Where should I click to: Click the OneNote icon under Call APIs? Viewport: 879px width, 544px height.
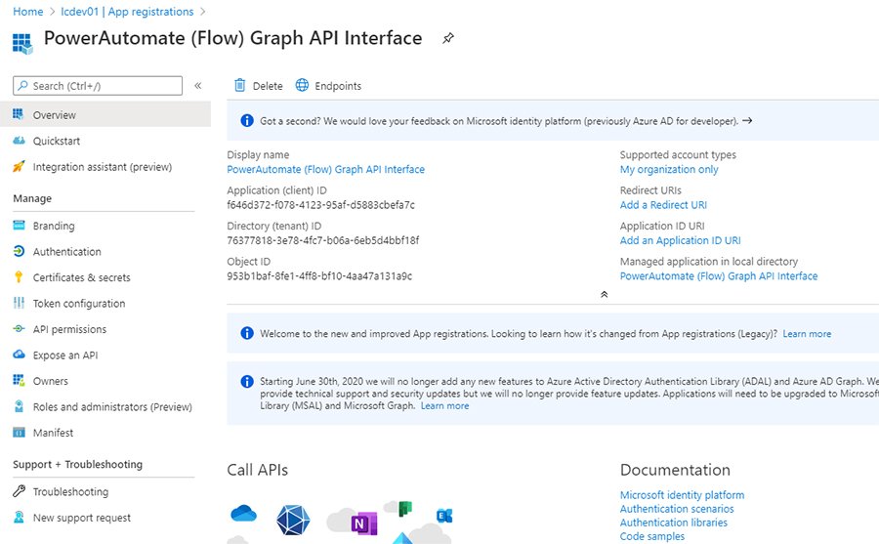(x=364, y=523)
